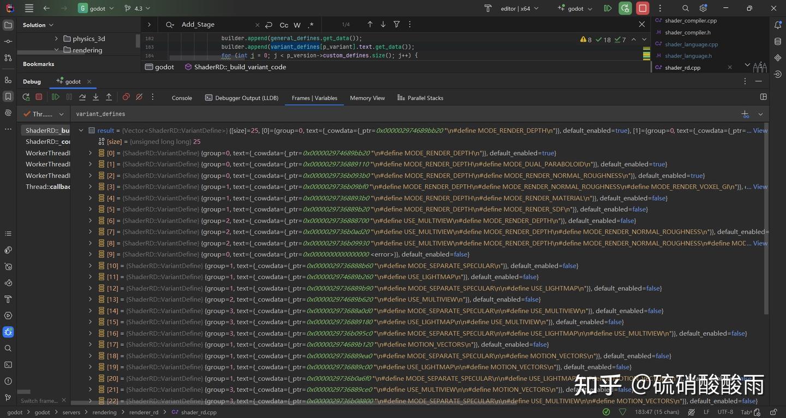The image size is (786, 418).
Task: Expand variant [3] in the Variables tree
Action: 90,186
